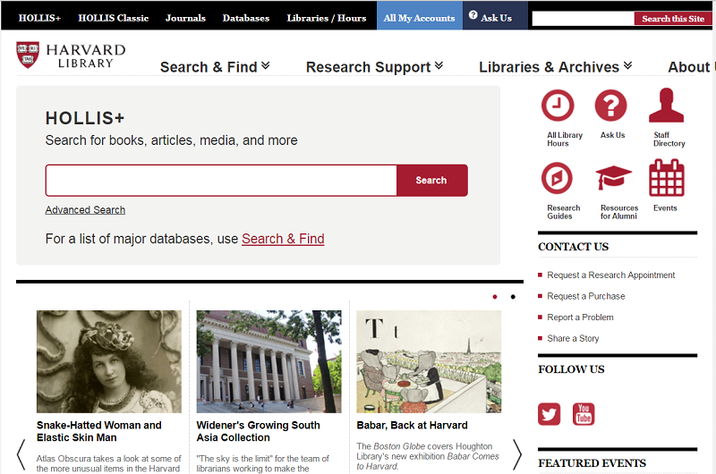
Task: Go to Journals in the top bar
Action: pyautogui.click(x=185, y=18)
